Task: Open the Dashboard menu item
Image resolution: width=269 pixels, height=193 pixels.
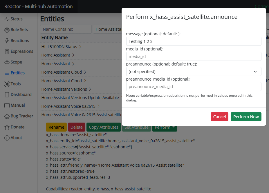Action: [18, 94]
